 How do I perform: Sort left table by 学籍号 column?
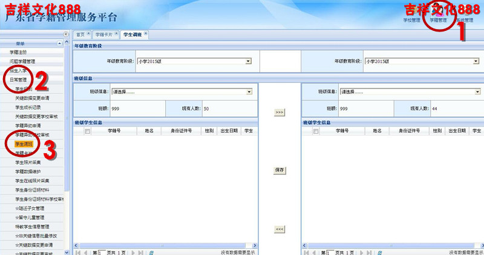pyautogui.click(x=114, y=131)
